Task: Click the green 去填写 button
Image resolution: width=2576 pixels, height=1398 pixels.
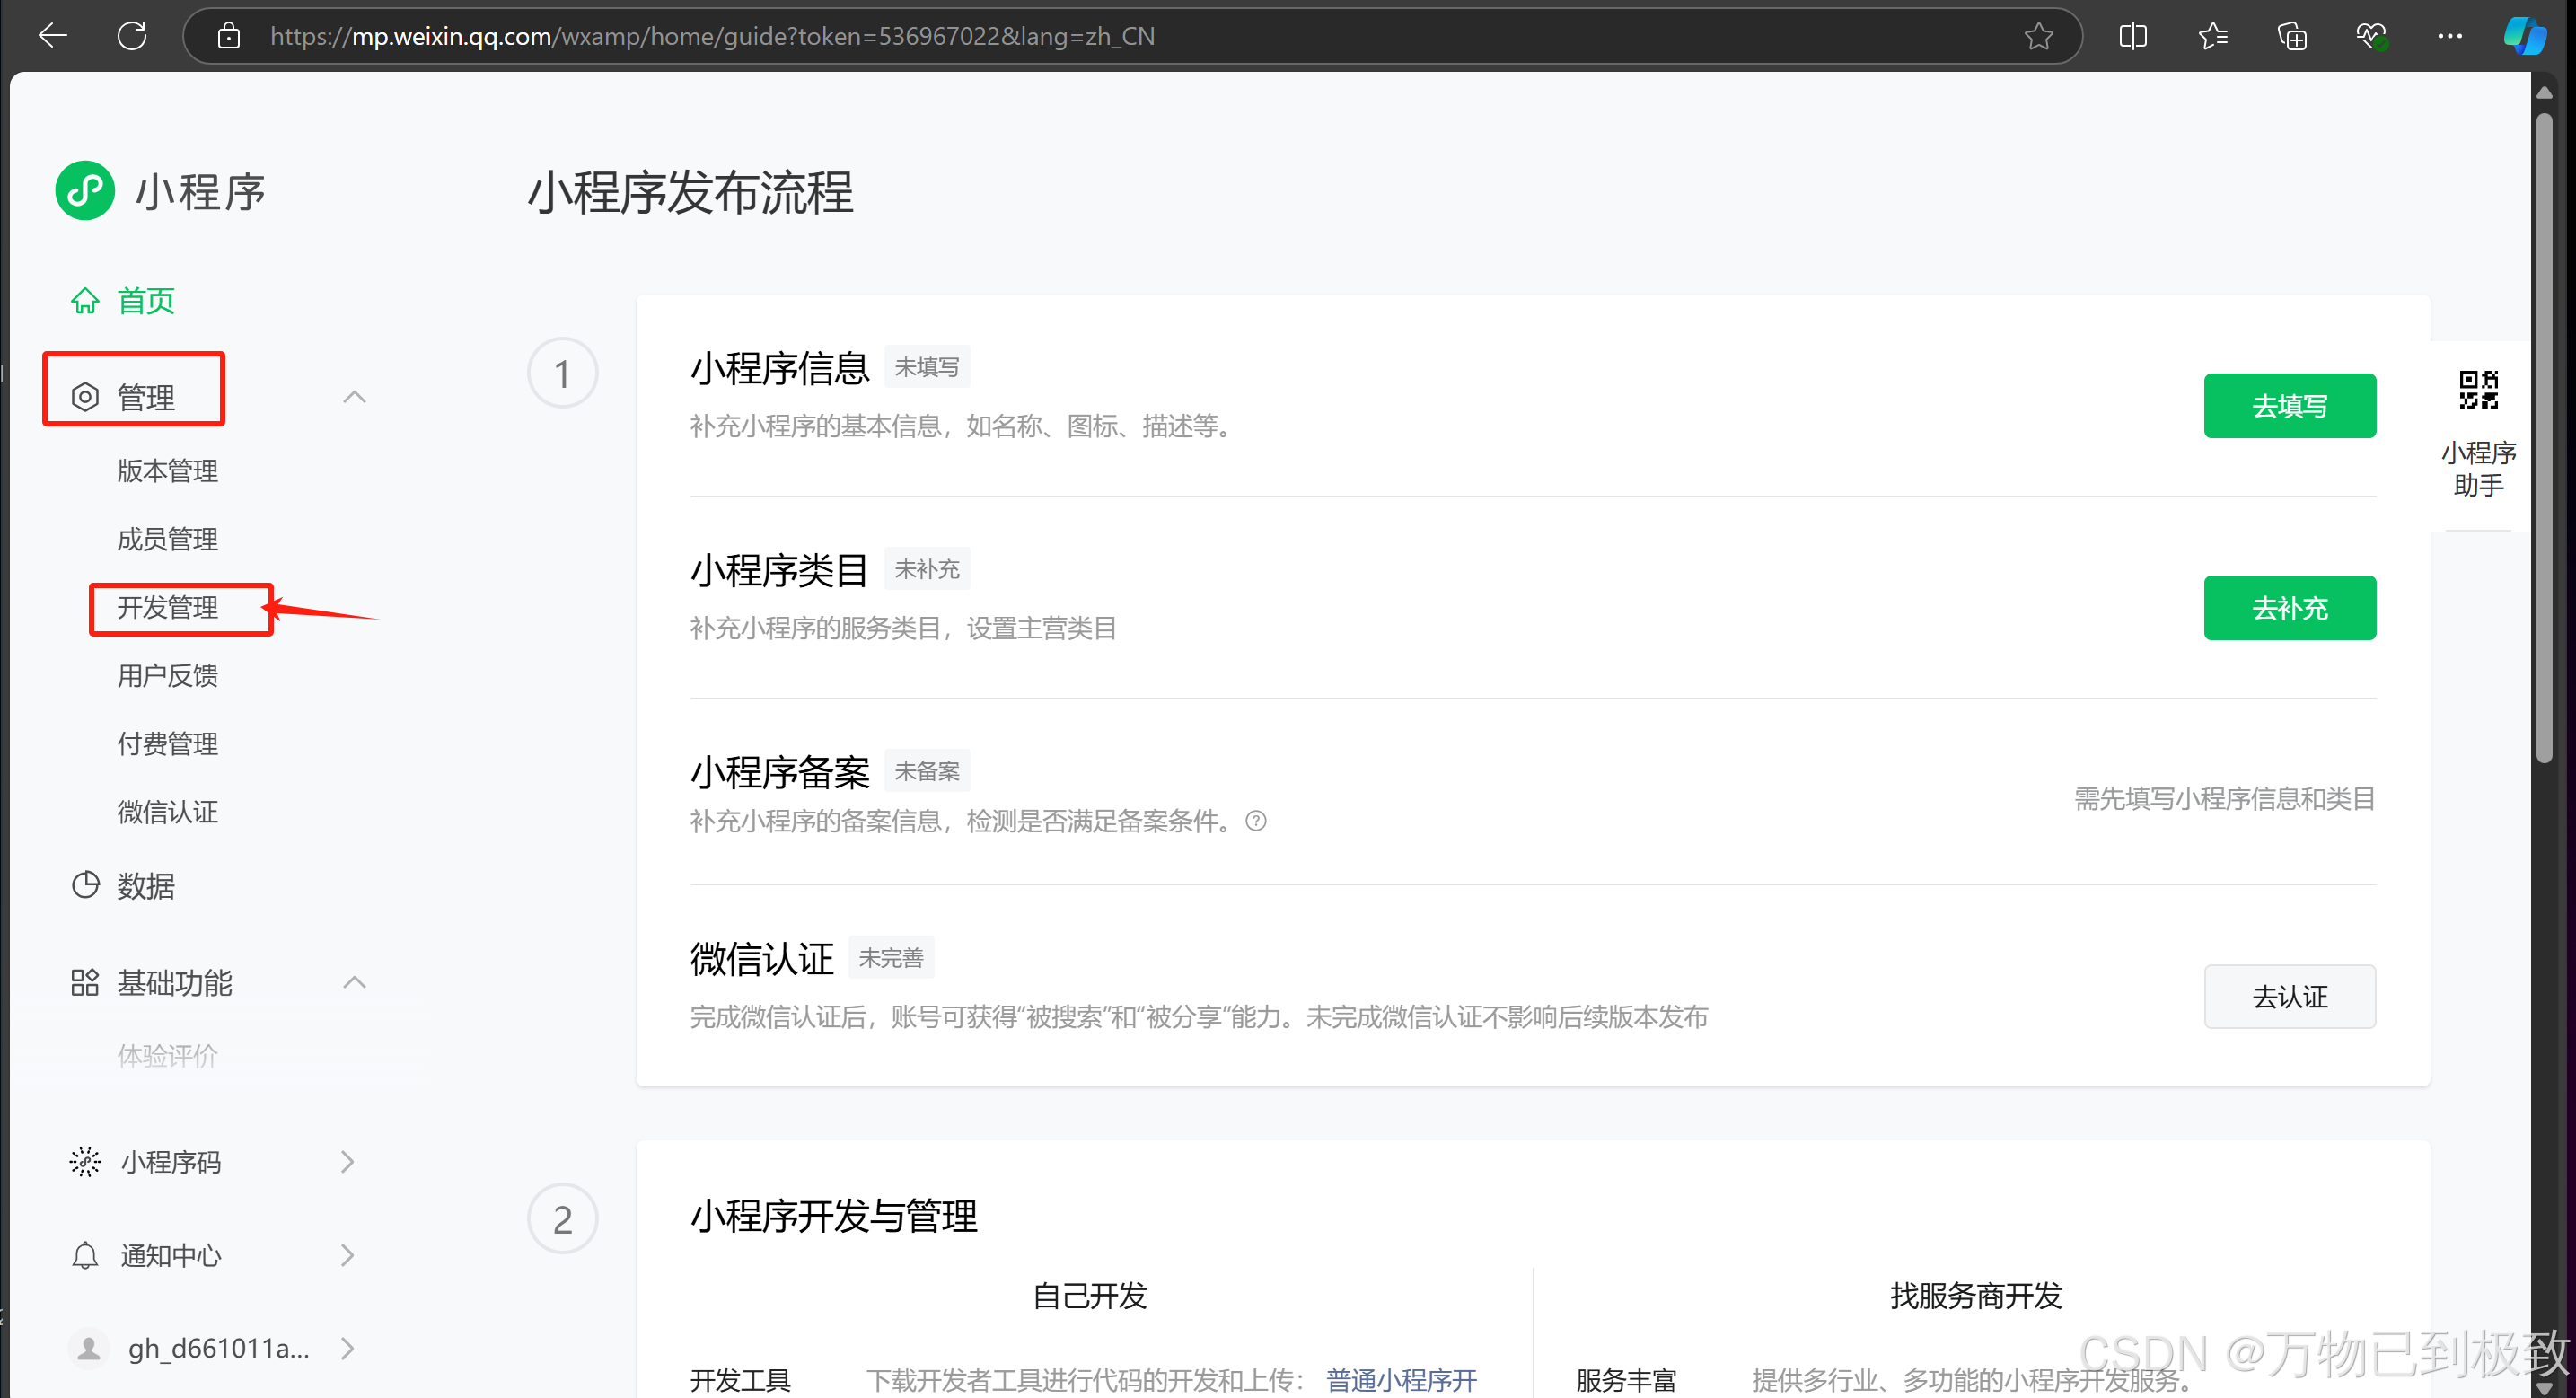Action: pos(2288,406)
